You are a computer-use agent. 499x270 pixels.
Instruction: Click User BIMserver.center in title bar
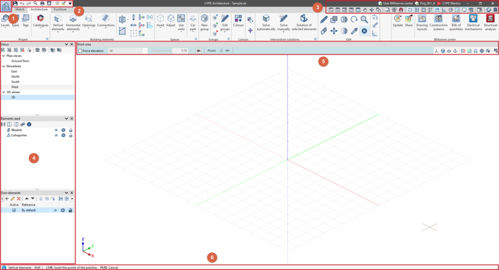pyautogui.click(x=395, y=3)
